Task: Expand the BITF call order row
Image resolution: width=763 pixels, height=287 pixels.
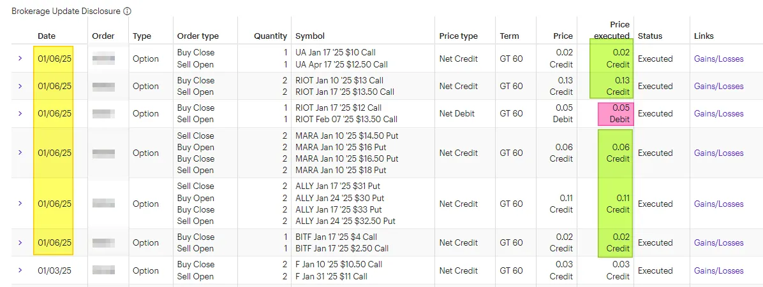Action: tap(20, 242)
